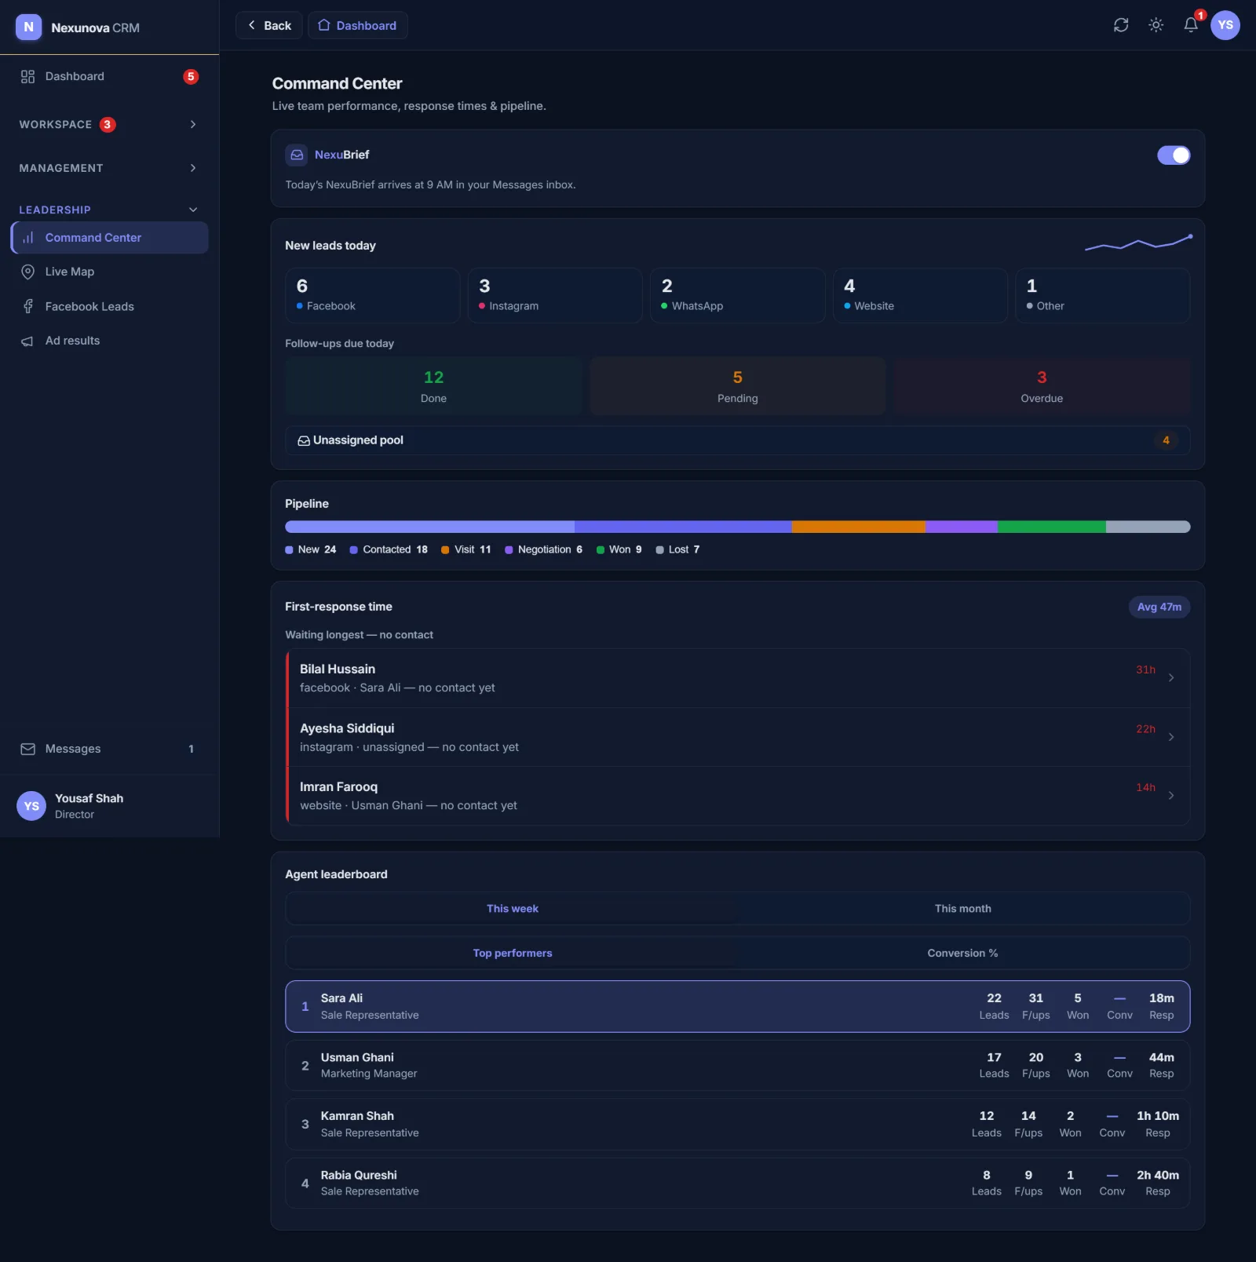Click the Negotiation legend color dot

coord(509,550)
